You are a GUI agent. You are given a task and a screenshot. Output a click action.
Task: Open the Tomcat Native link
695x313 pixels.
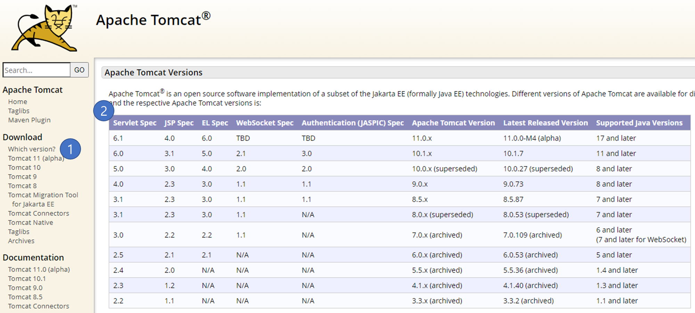(31, 222)
